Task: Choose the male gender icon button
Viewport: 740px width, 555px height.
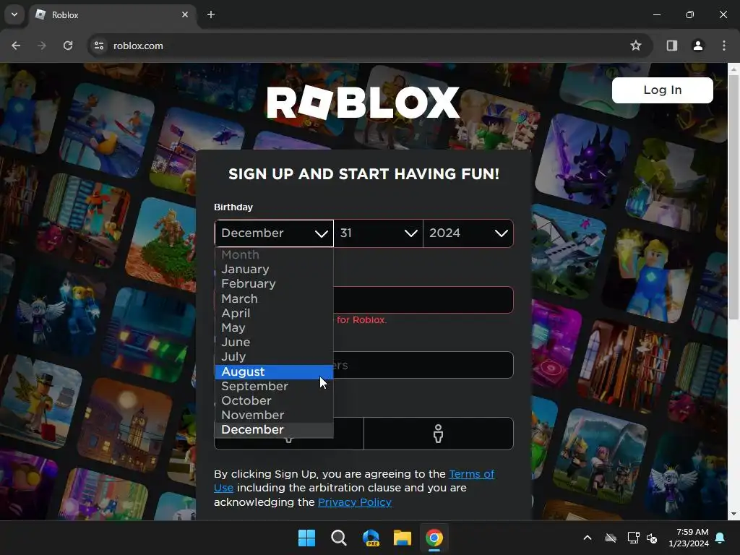Action: point(439,434)
